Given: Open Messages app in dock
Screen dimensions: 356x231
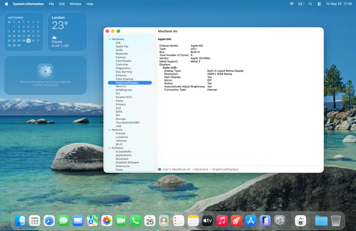Looking at the screenshot, I should 63,221.
